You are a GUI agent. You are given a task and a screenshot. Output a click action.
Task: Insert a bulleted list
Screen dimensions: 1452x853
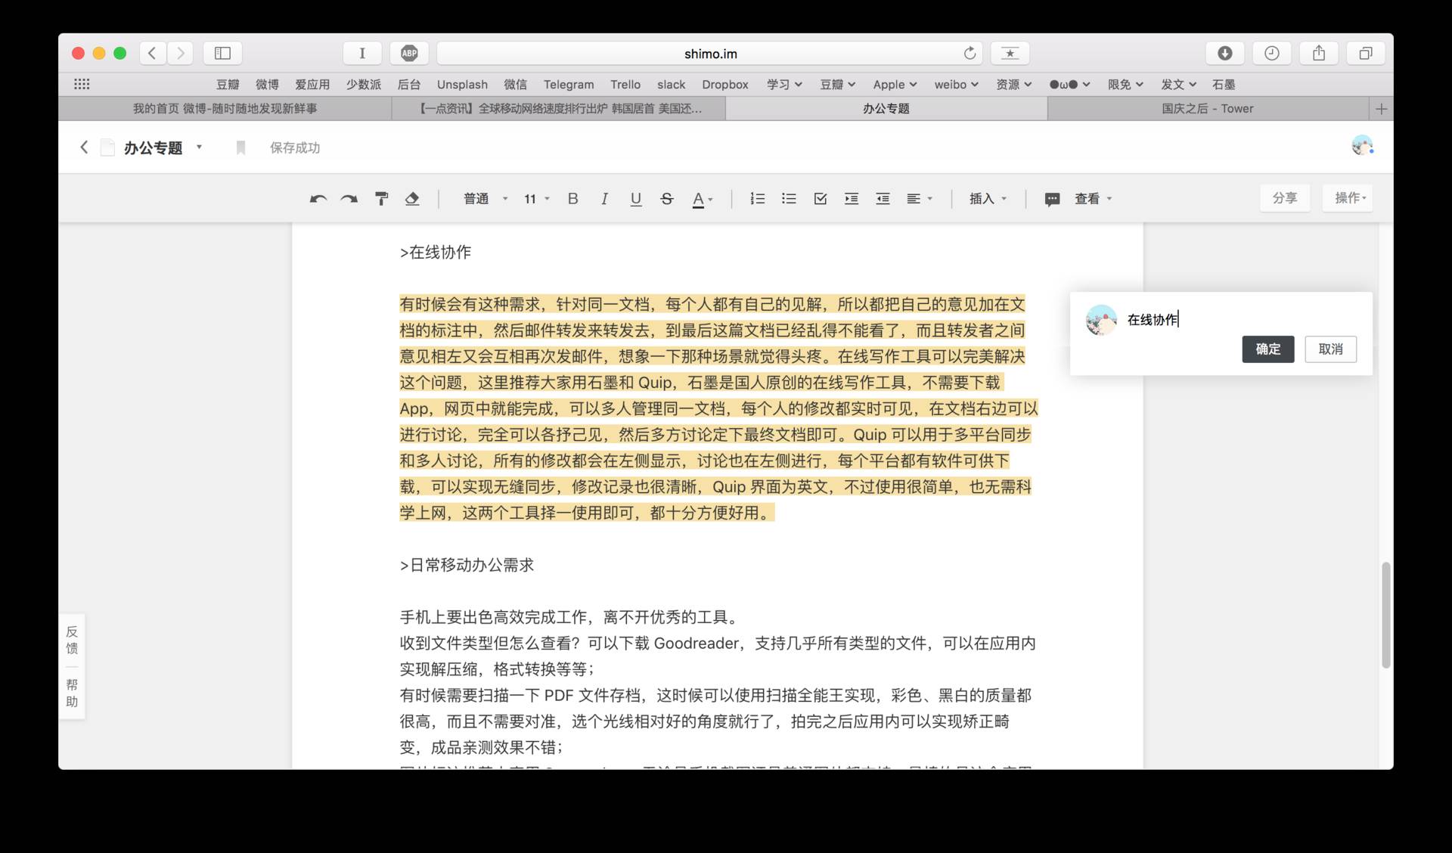tap(789, 199)
